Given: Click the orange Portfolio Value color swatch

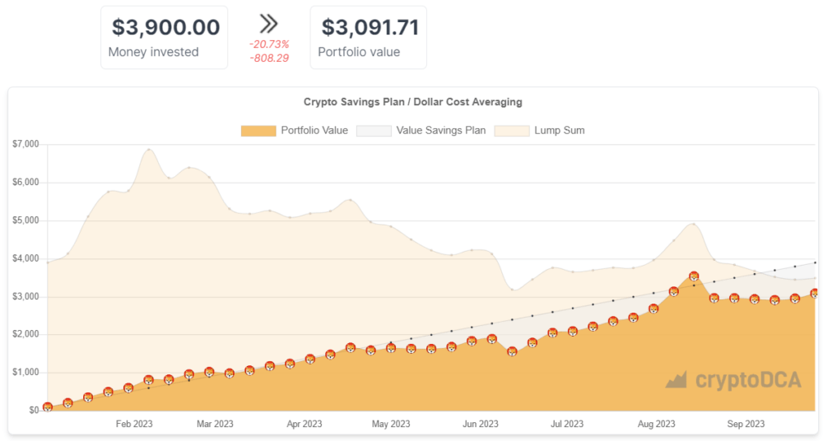Looking at the screenshot, I should coord(258,132).
